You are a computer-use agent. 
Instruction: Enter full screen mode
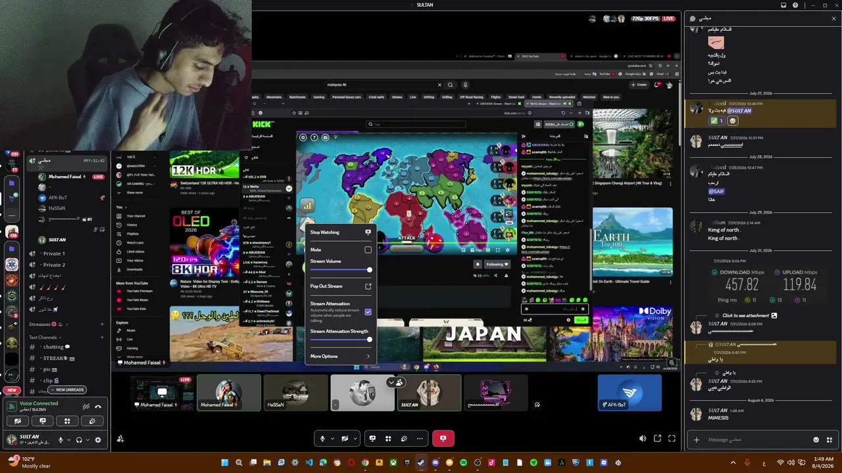(x=672, y=439)
